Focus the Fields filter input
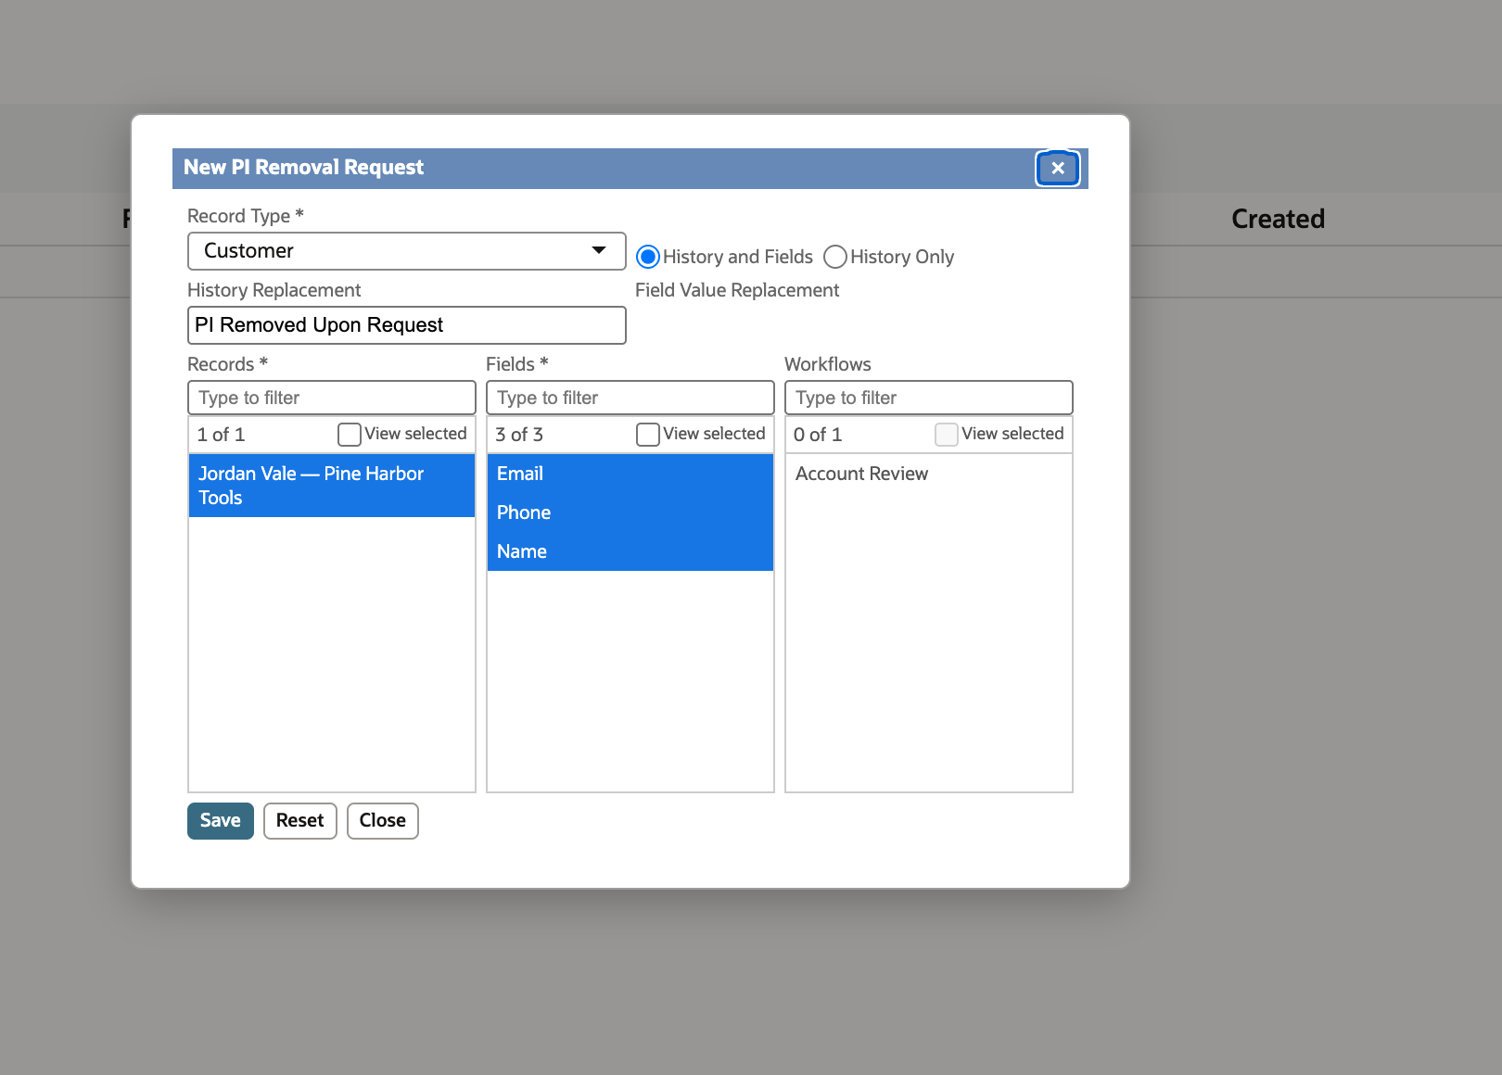The width and height of the screenshot is (1502, 1075). pyautogui.click(x=630, y=398)
